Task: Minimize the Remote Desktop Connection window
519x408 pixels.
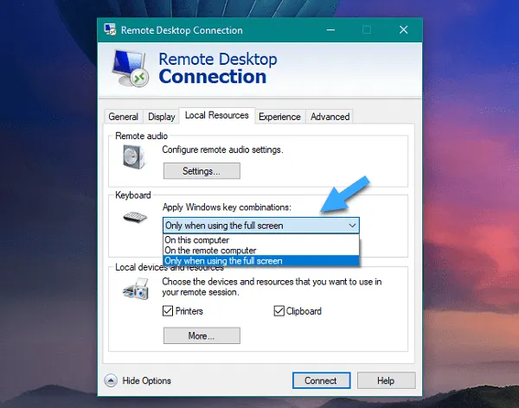Action: click(x=330, y=29)
